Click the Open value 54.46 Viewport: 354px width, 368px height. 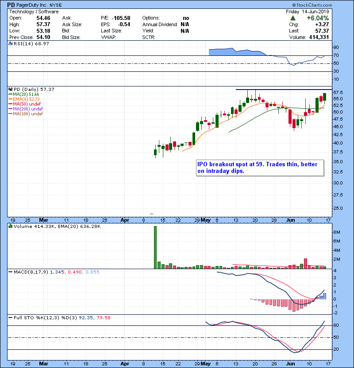click(43, 18)
